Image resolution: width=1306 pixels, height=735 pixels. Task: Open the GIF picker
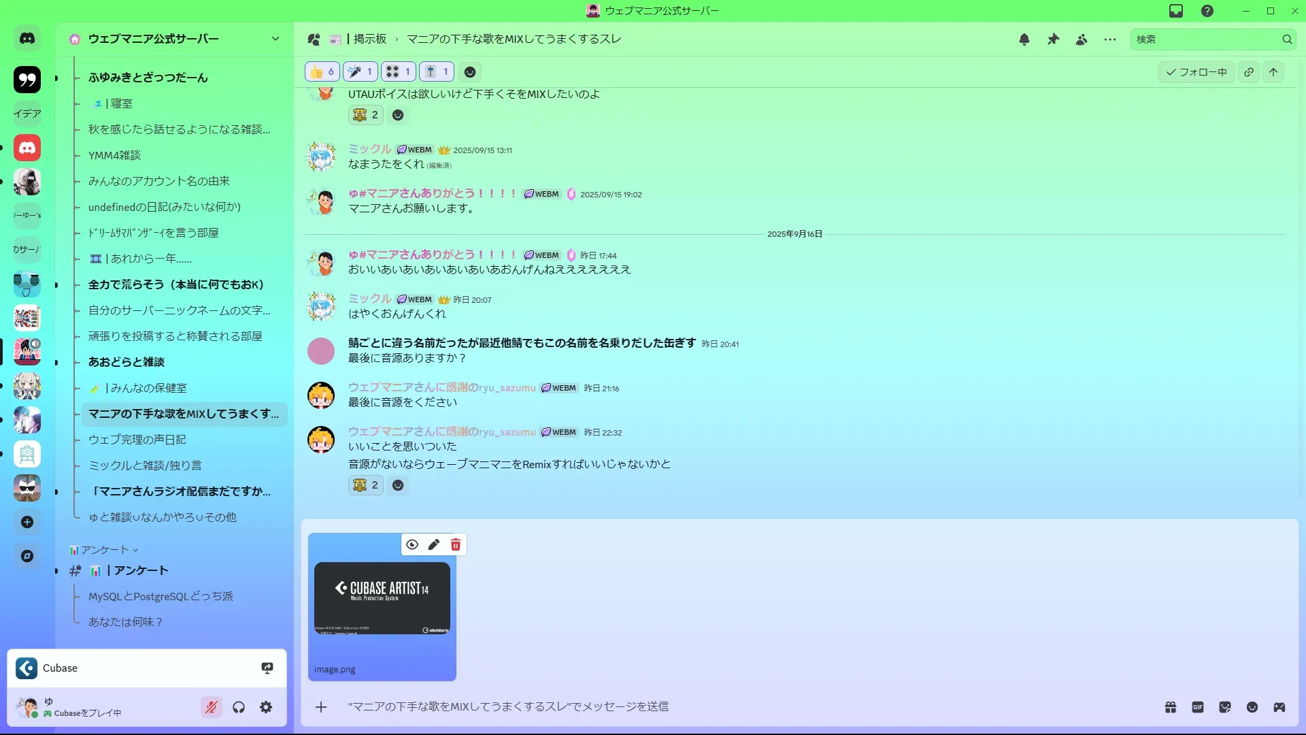pyautogui.click(x=1198, y=707)
